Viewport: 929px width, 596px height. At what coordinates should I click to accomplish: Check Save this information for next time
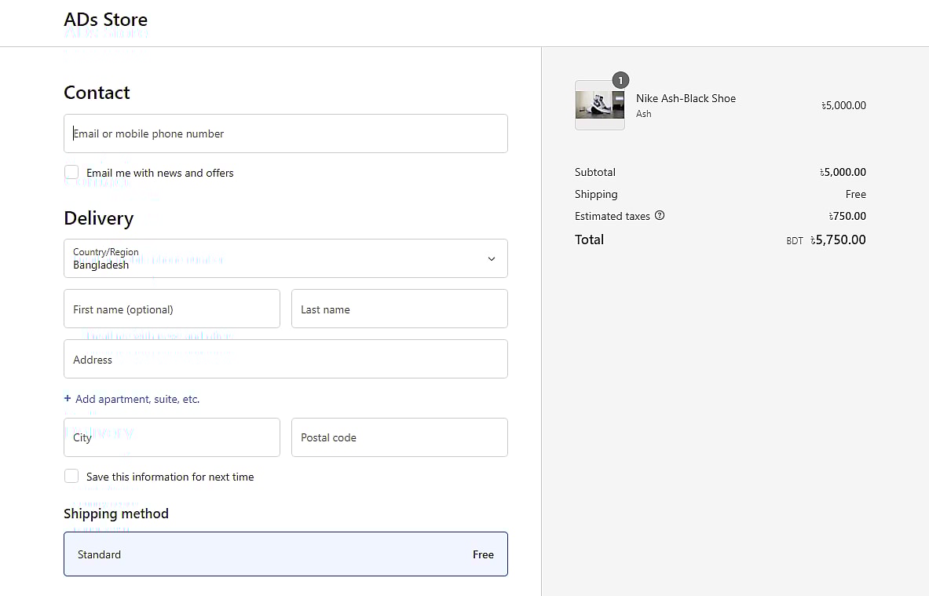(71, 477)
